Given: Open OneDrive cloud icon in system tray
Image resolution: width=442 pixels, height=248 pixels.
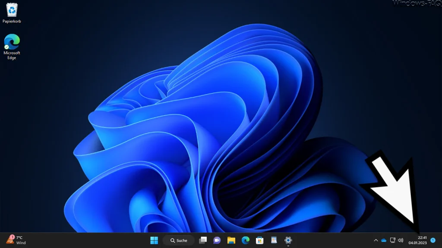Looking at the screenshot, I should (384, 240).
